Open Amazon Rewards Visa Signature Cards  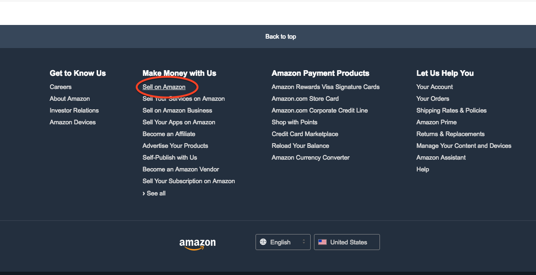pyautogui.click(x=325, y=87)
